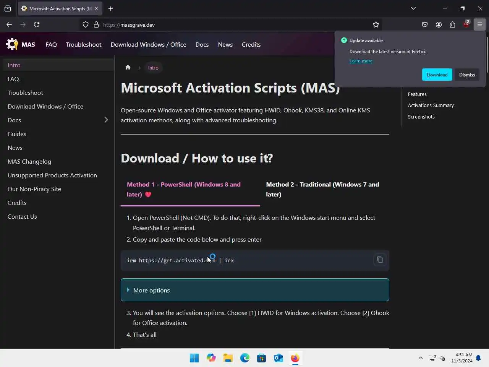The width and height of the screenshot is (489, 367).
Task: Click the tracking protection shield icon
Action: pyautogui.click(x=86, y=24)
